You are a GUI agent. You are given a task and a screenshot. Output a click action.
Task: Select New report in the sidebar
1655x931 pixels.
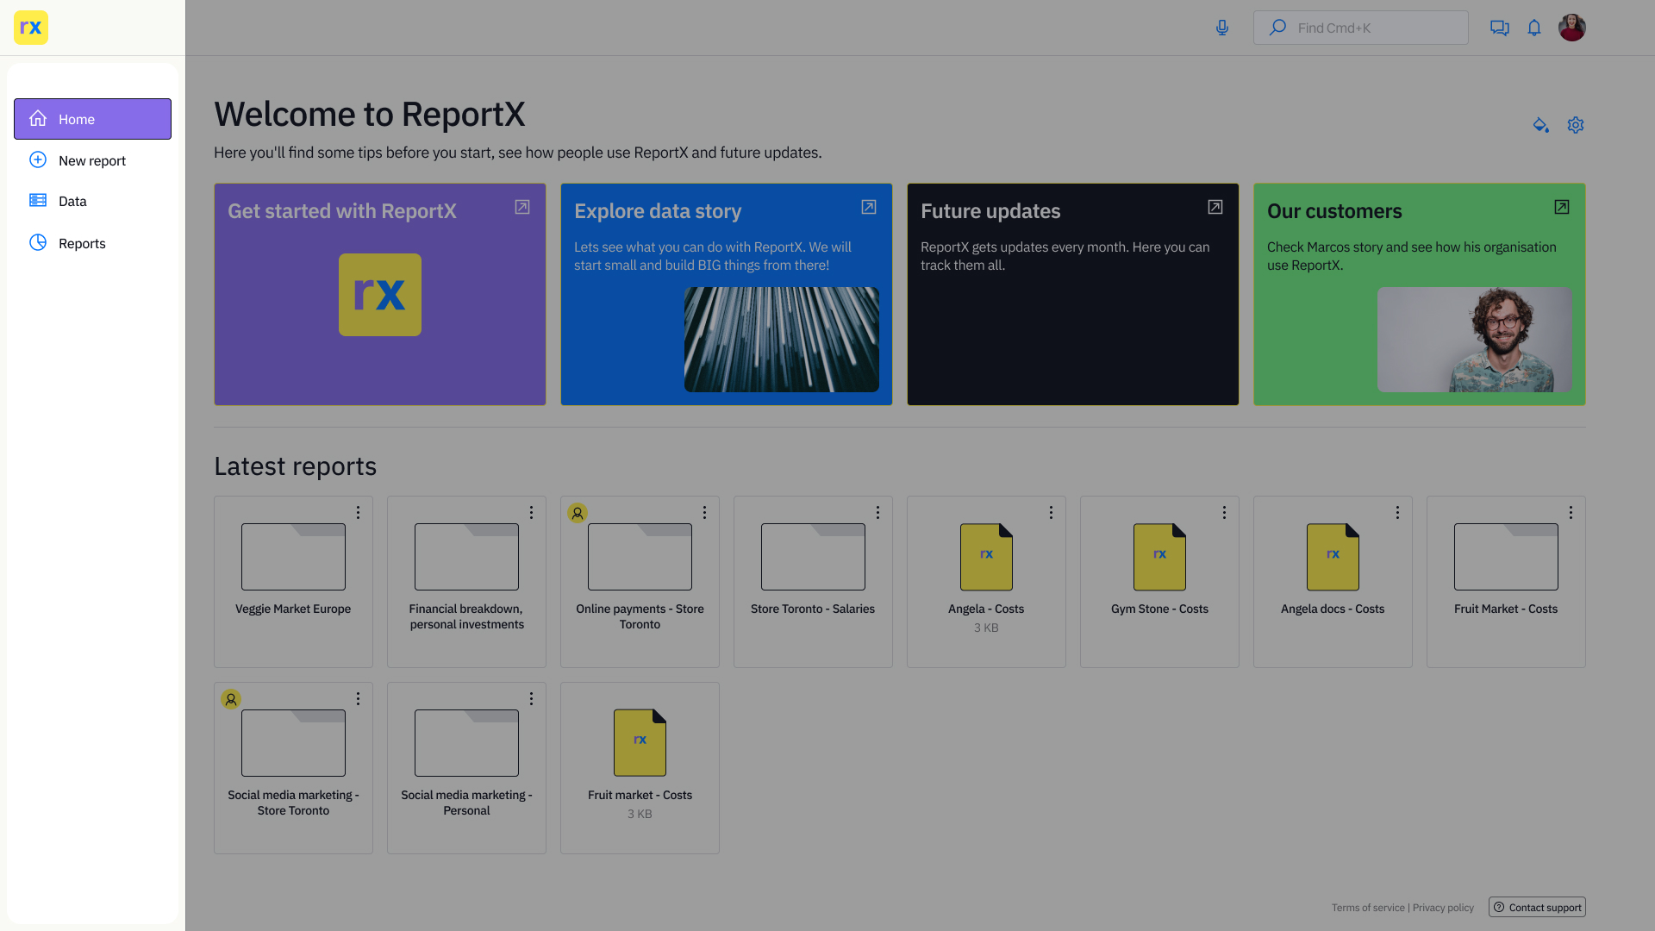pos(92,160)
